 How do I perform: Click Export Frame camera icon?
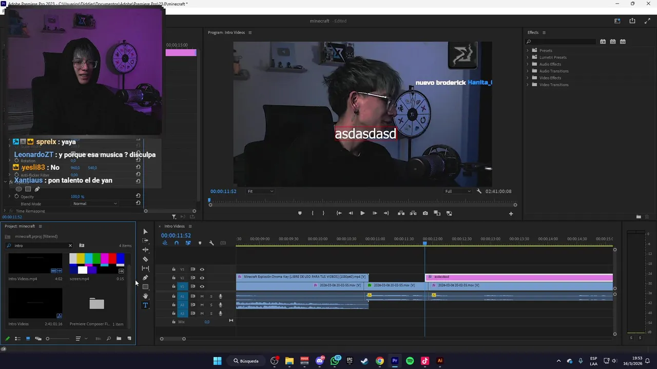(x=425, y=213)
